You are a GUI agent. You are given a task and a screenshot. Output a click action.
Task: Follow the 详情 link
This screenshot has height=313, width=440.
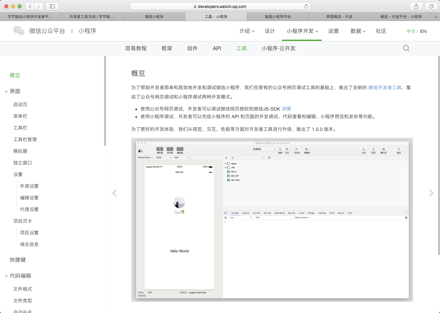point(286,109)
